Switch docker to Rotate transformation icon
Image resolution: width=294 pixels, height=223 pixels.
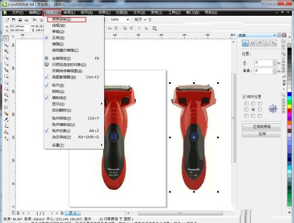point(252,43)
